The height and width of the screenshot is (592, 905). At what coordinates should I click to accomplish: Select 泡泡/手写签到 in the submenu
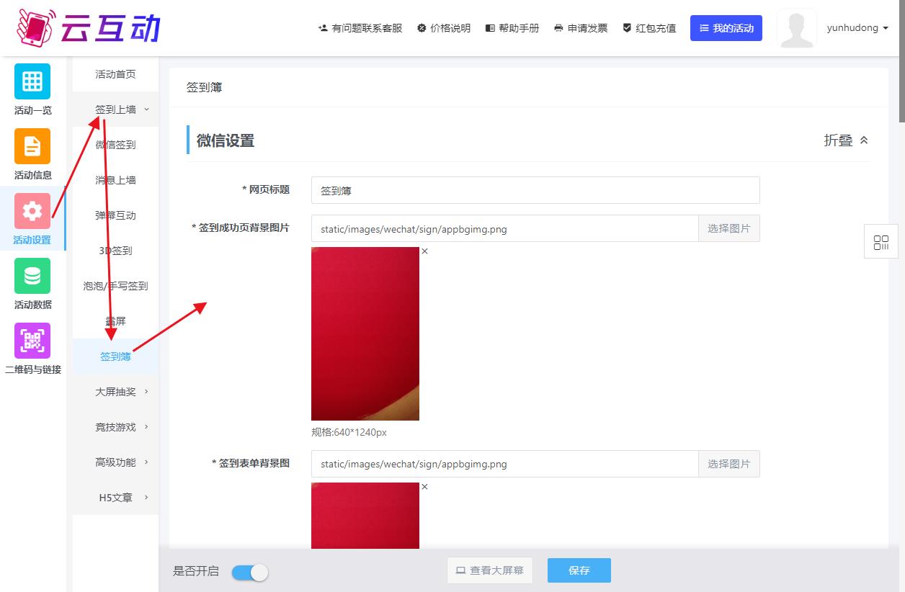tap(116, 286)
